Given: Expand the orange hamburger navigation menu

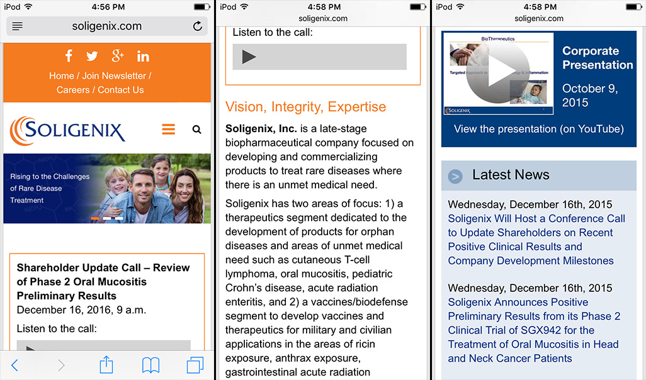Looking at the screenshot, I should click(168, 130).
